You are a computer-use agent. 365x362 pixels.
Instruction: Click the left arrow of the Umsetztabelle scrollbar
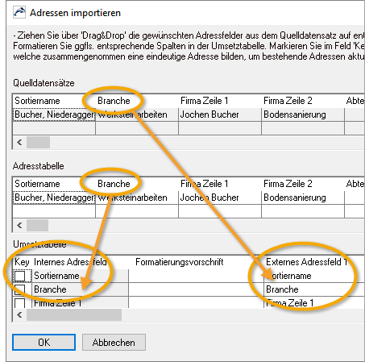pos(19,314)
